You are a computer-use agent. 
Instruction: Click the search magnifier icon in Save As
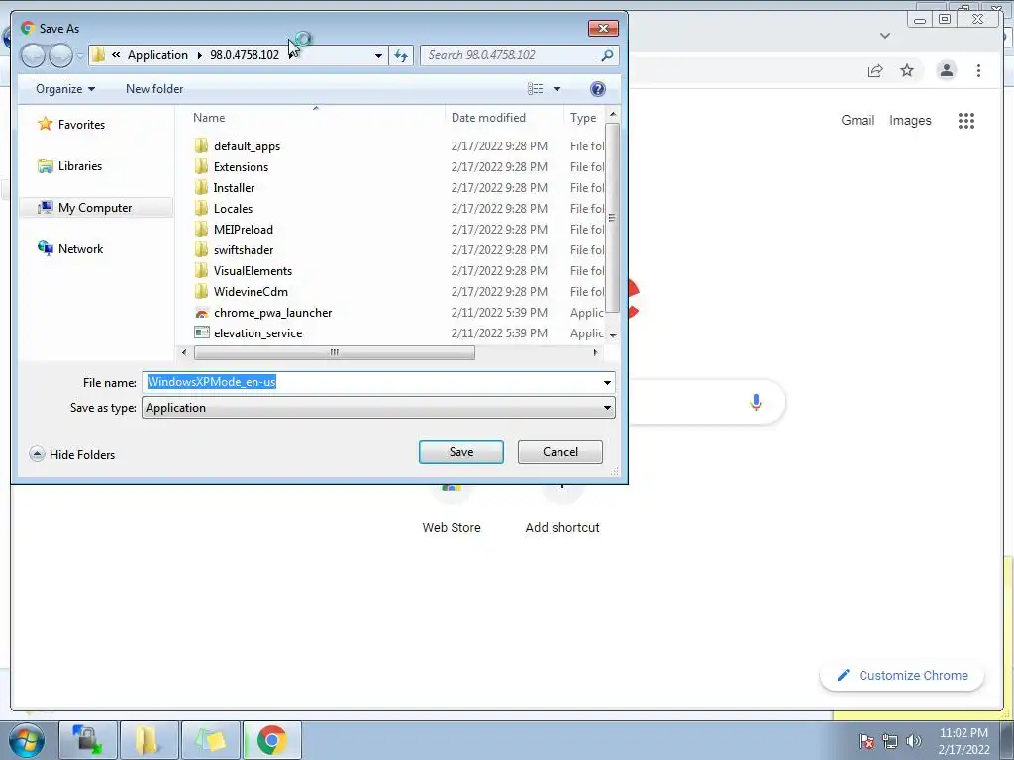[x=607, y=55]
